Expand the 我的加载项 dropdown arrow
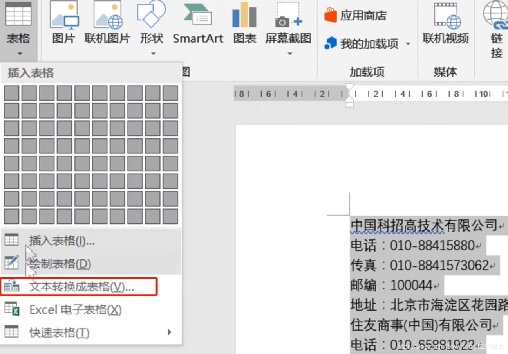Image resolution: width=508 pixels, height=354 pixels. click(x=408, y=43)
